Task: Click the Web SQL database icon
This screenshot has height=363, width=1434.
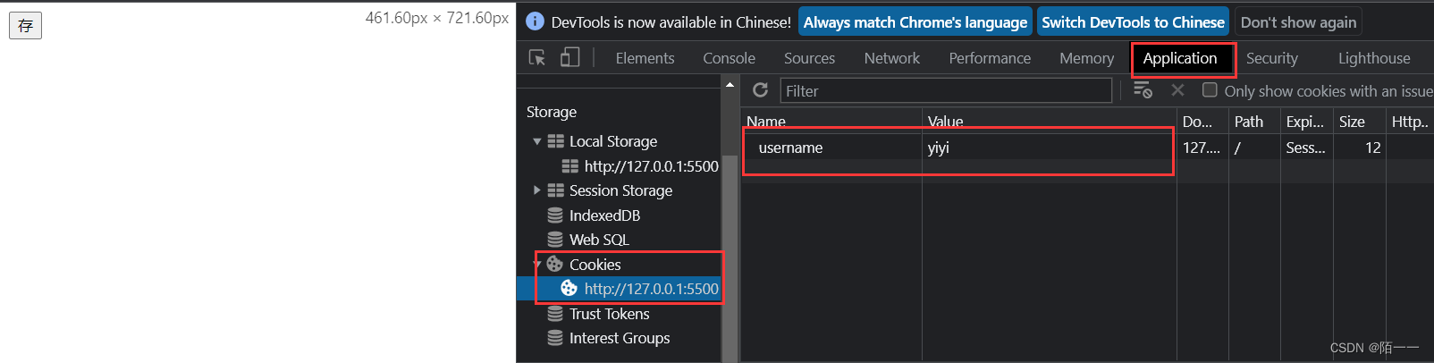Action: [555, 240]
